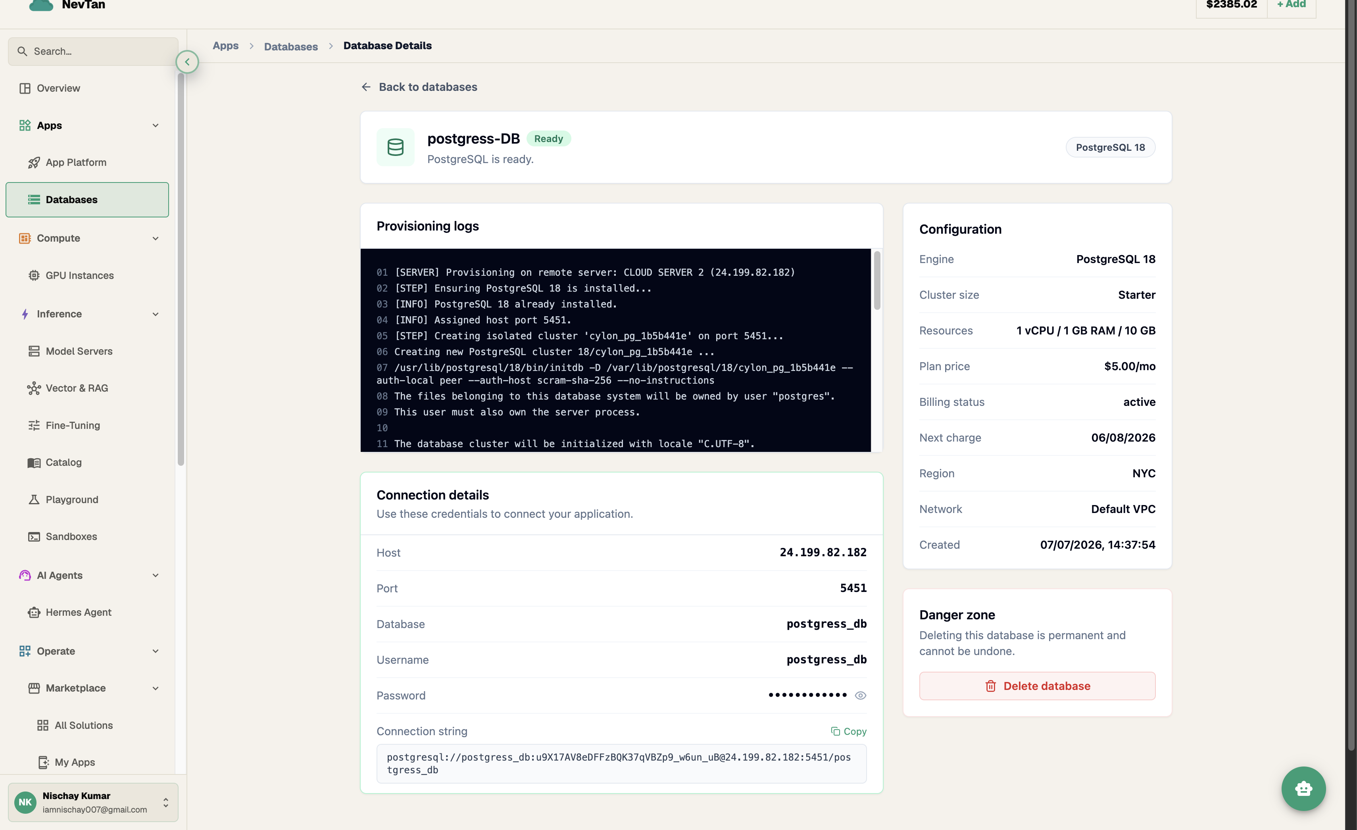Viewport: 1357px width, 830px height.
Task: Click the Hermes Agent robot icon
Action: tap(34, 613)
